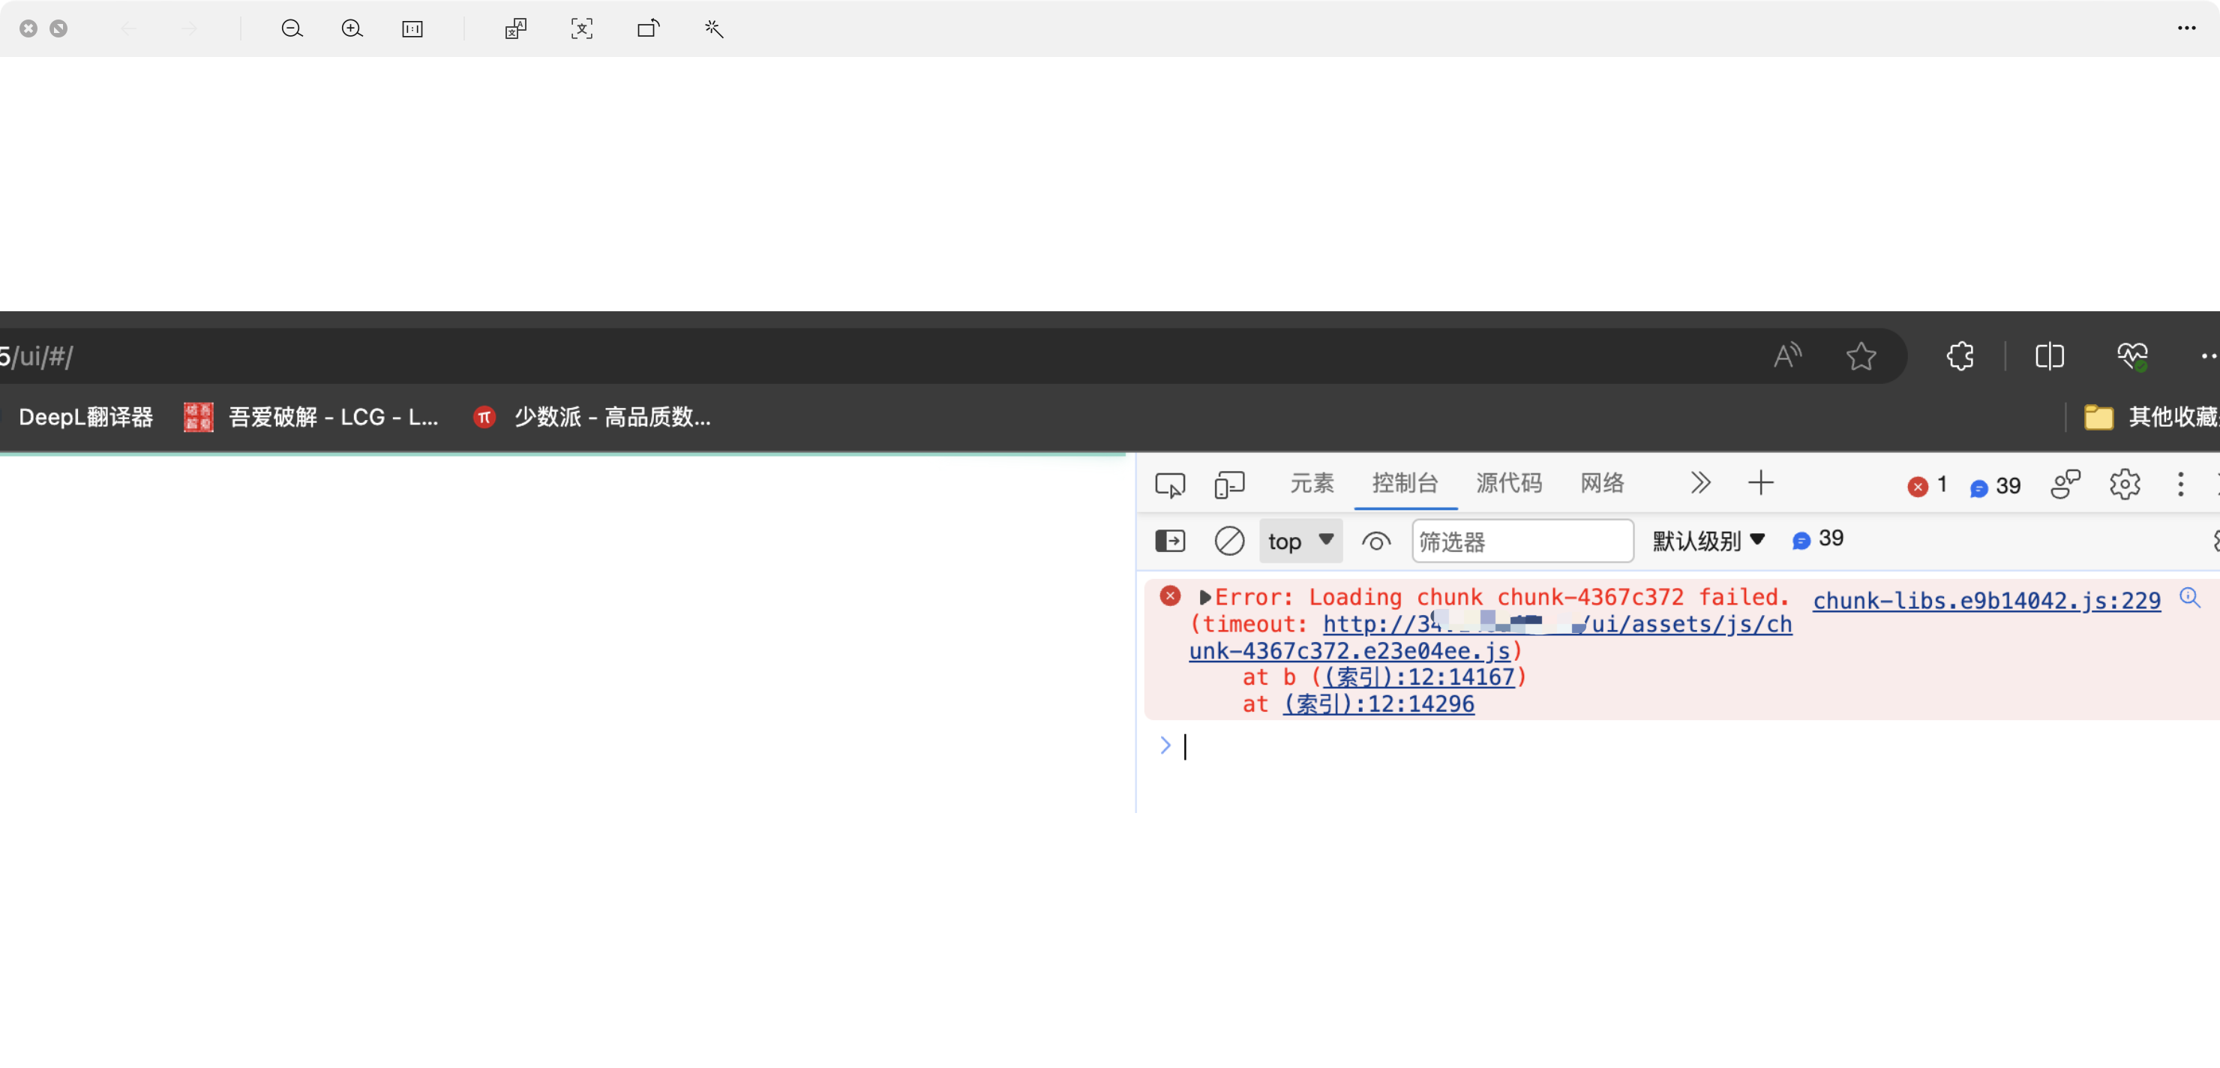Create a live expression with eye icon
This screenshot has width=2220, height=1068.
pos(1375,541)
